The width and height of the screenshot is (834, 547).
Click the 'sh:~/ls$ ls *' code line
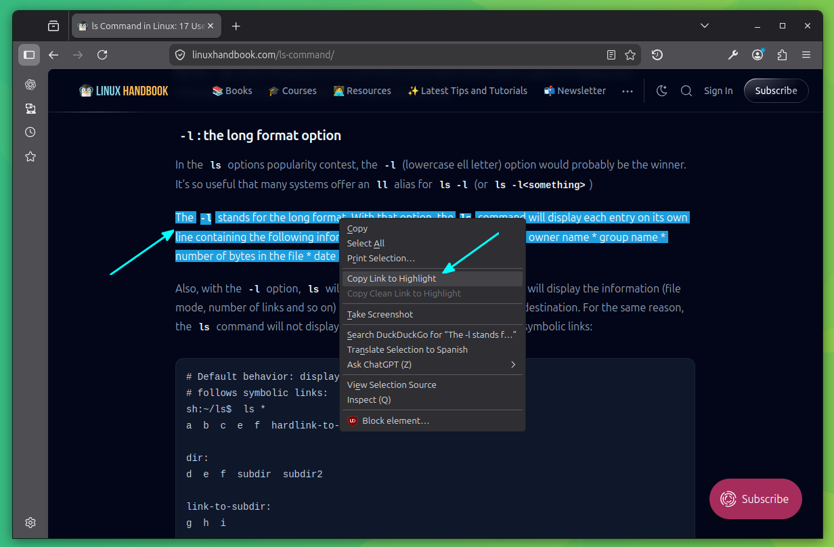226,409
